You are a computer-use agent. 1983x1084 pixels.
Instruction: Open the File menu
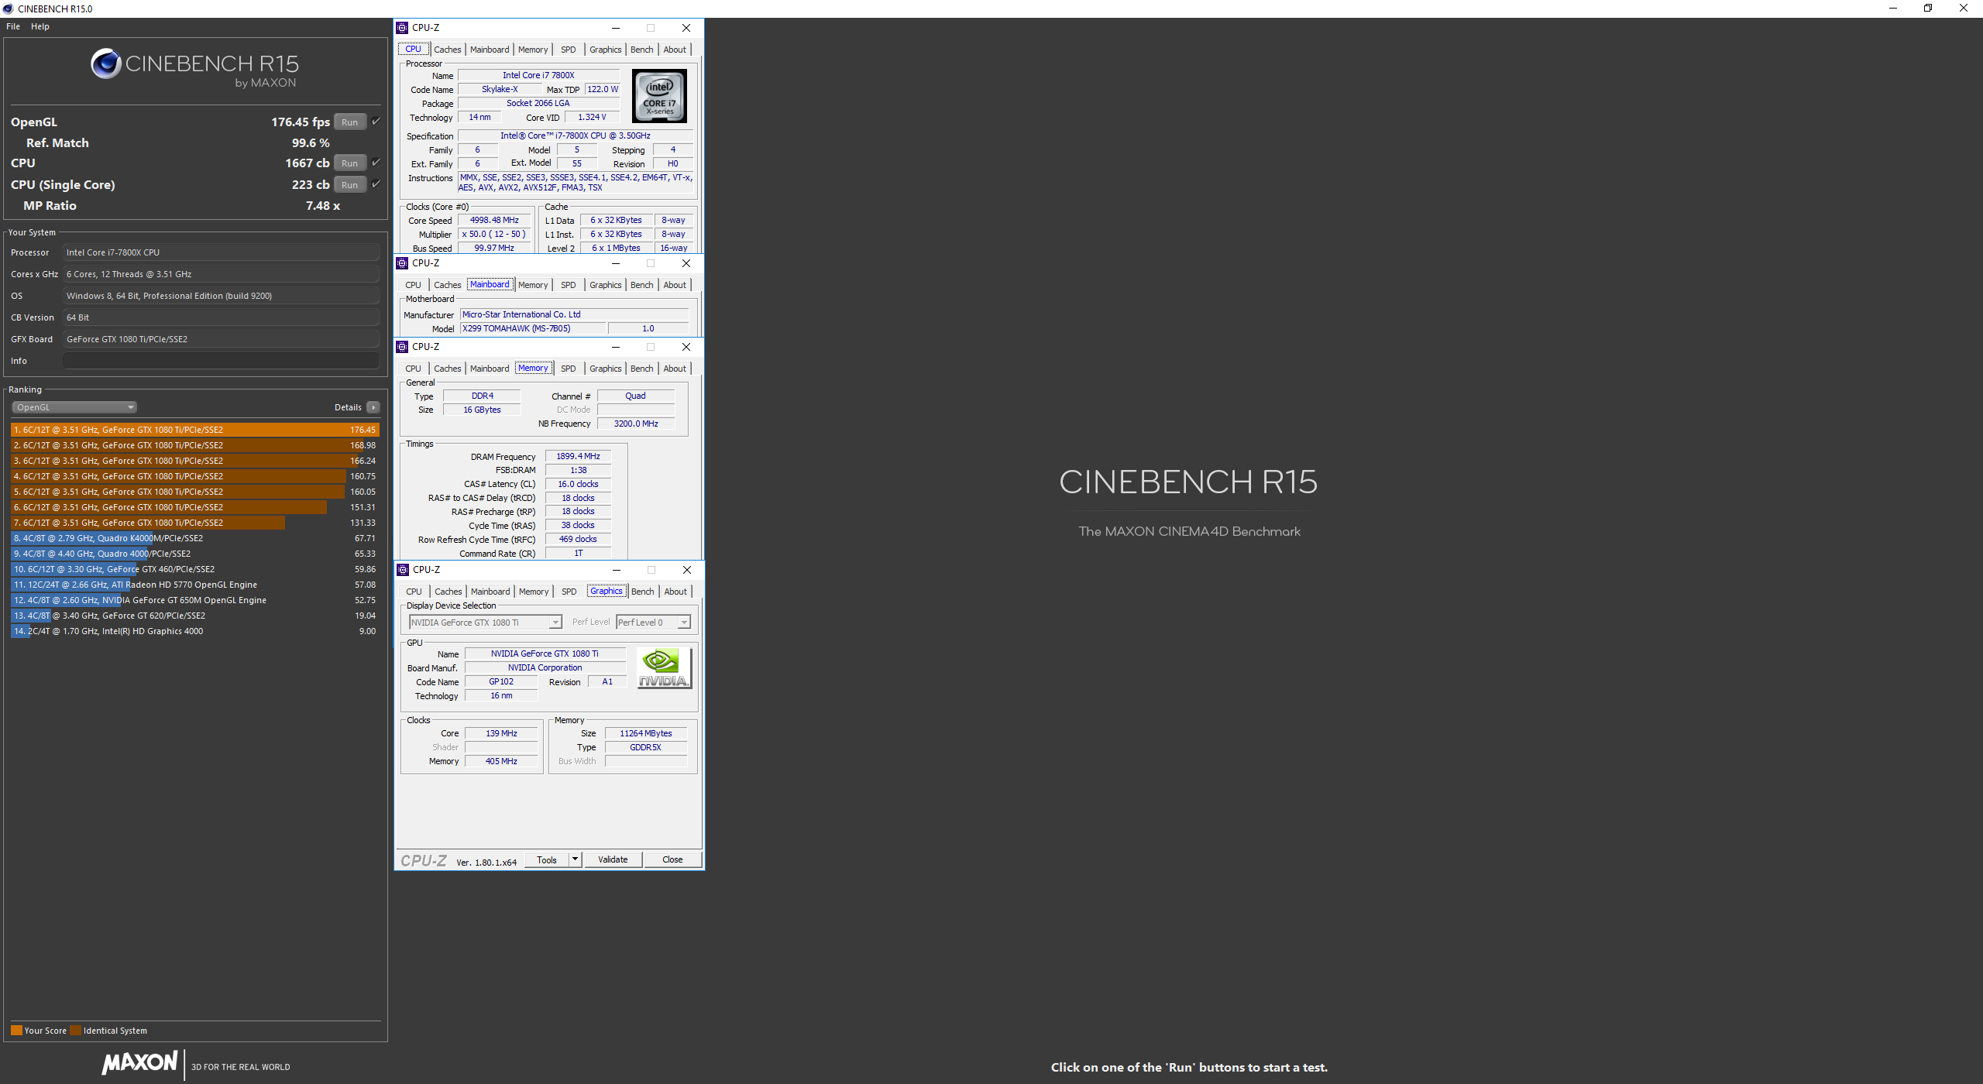tap(13, 26)
